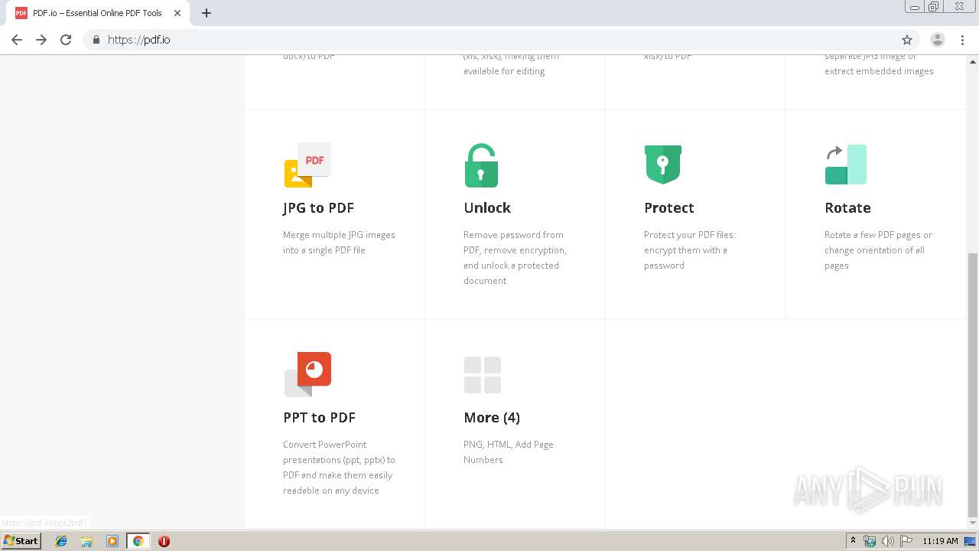Viewport: 979px width, 551px height.
Task: Open the JPG to PDF heading link
Action: 318,208
